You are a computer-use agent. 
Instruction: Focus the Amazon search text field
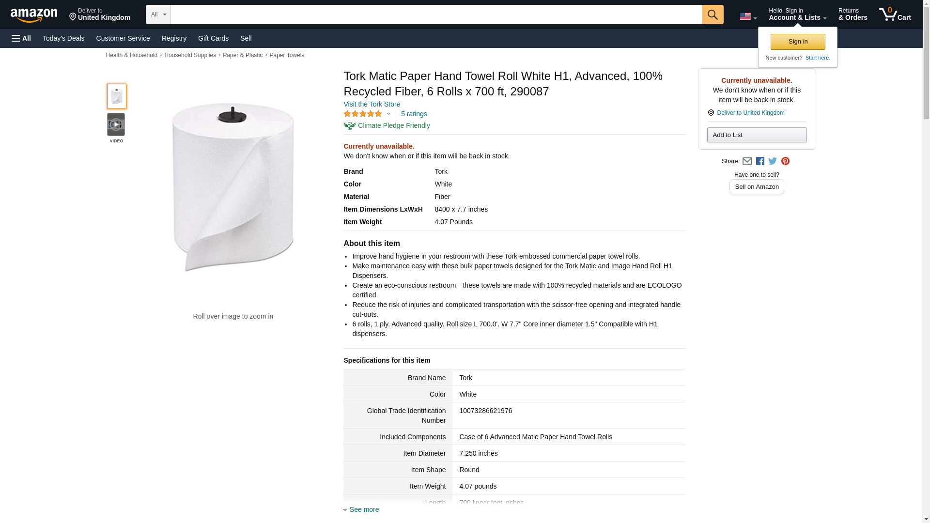pos(436,15)
